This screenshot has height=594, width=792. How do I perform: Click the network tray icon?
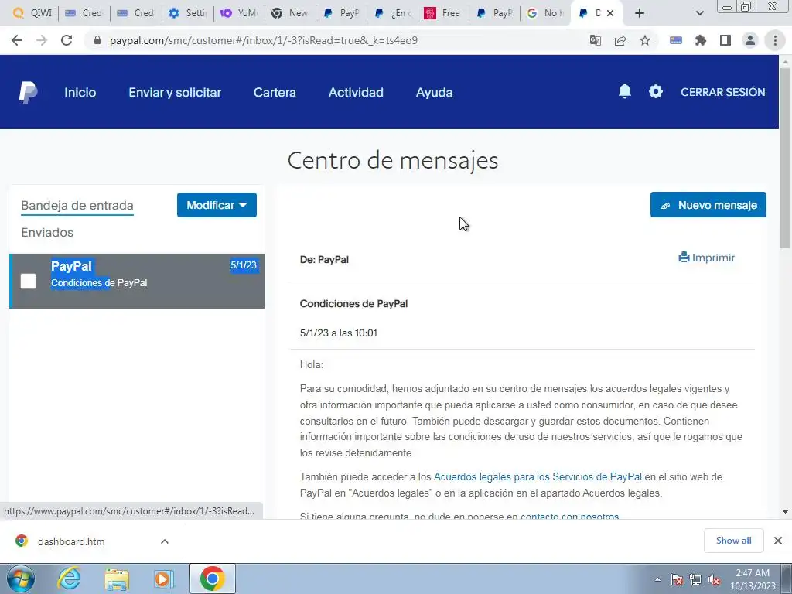tap(695, 580)
